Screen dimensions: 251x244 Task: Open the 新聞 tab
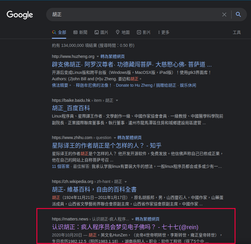click(x=80, y=32)
